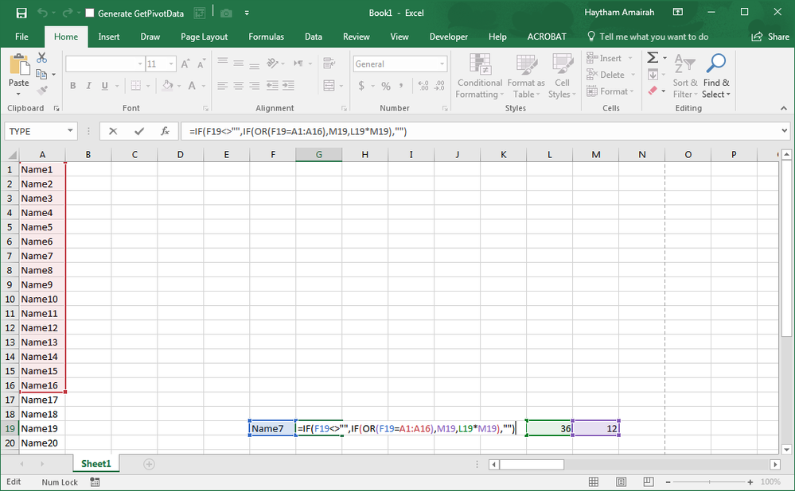This screenshot has width=795, height=491.
Task: Click the Orientation angled text icon
Action: 273,64
